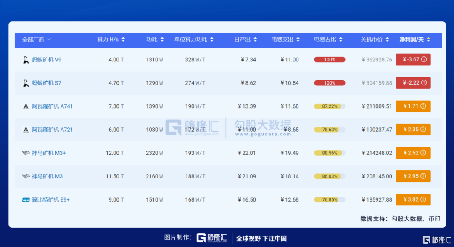454x247 pixels.
Task: Click the 100% power ratio bar for V9
Action: (330, 60)
